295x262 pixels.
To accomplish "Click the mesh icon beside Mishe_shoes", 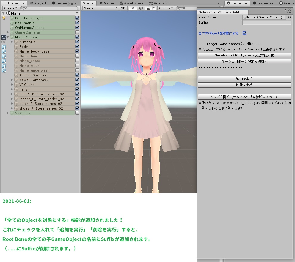I will 4,61.
